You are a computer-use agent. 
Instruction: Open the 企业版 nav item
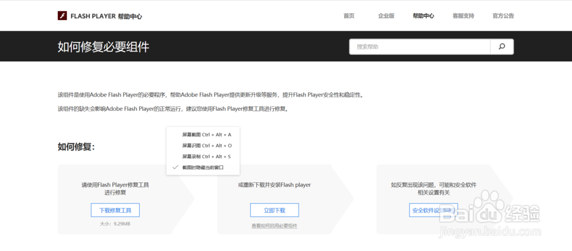point(386,15)
